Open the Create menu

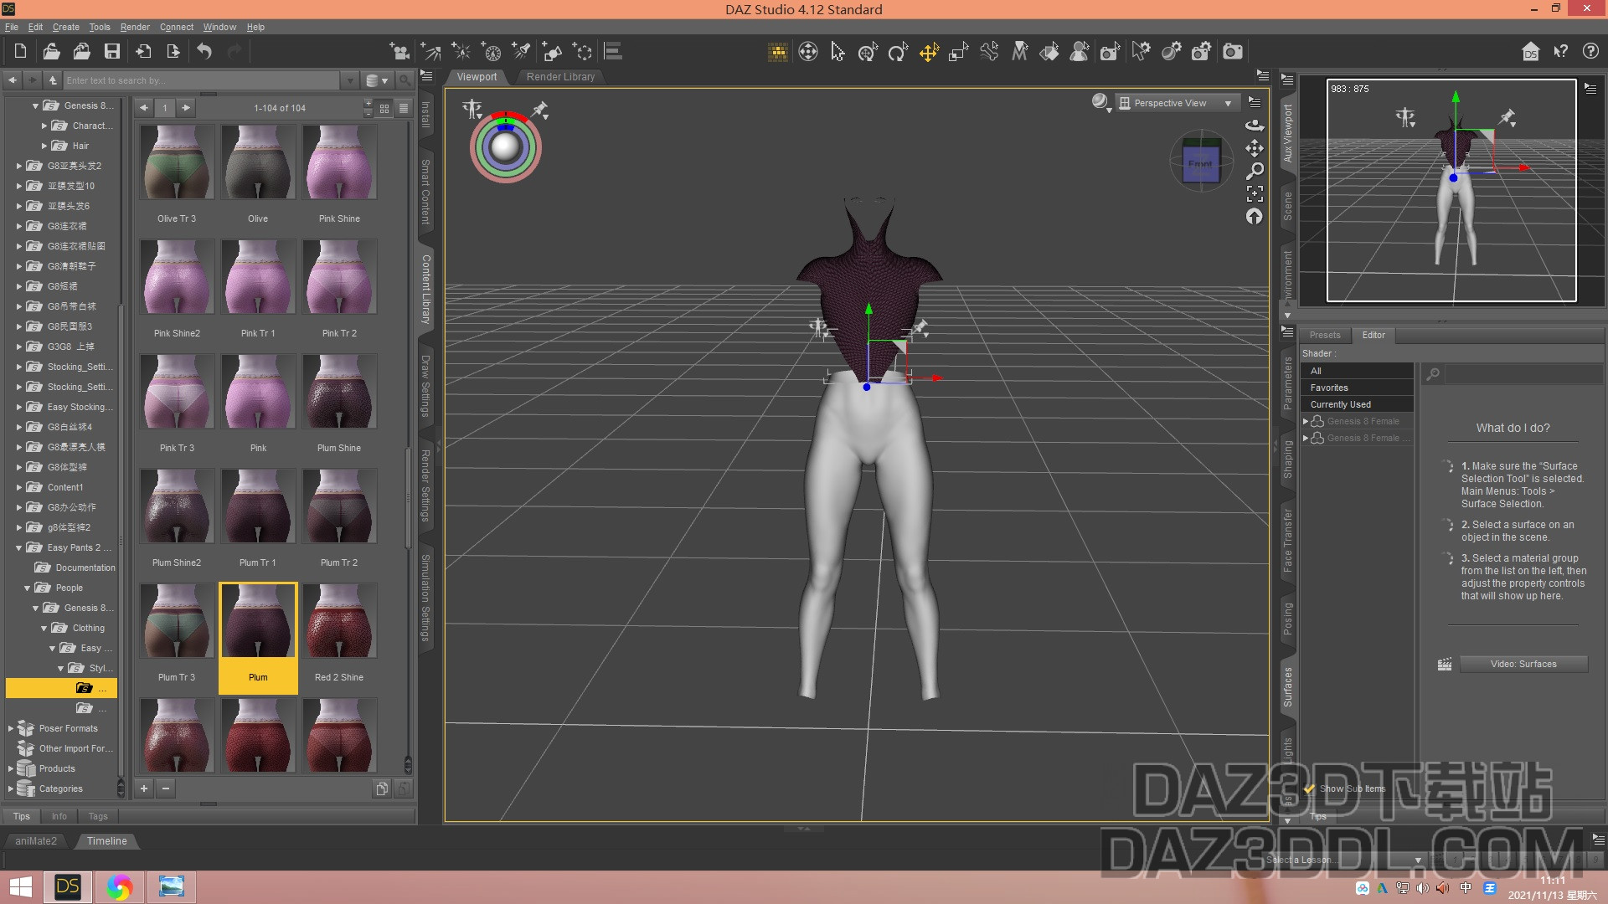pyautogui.click(x=66, y=27)
